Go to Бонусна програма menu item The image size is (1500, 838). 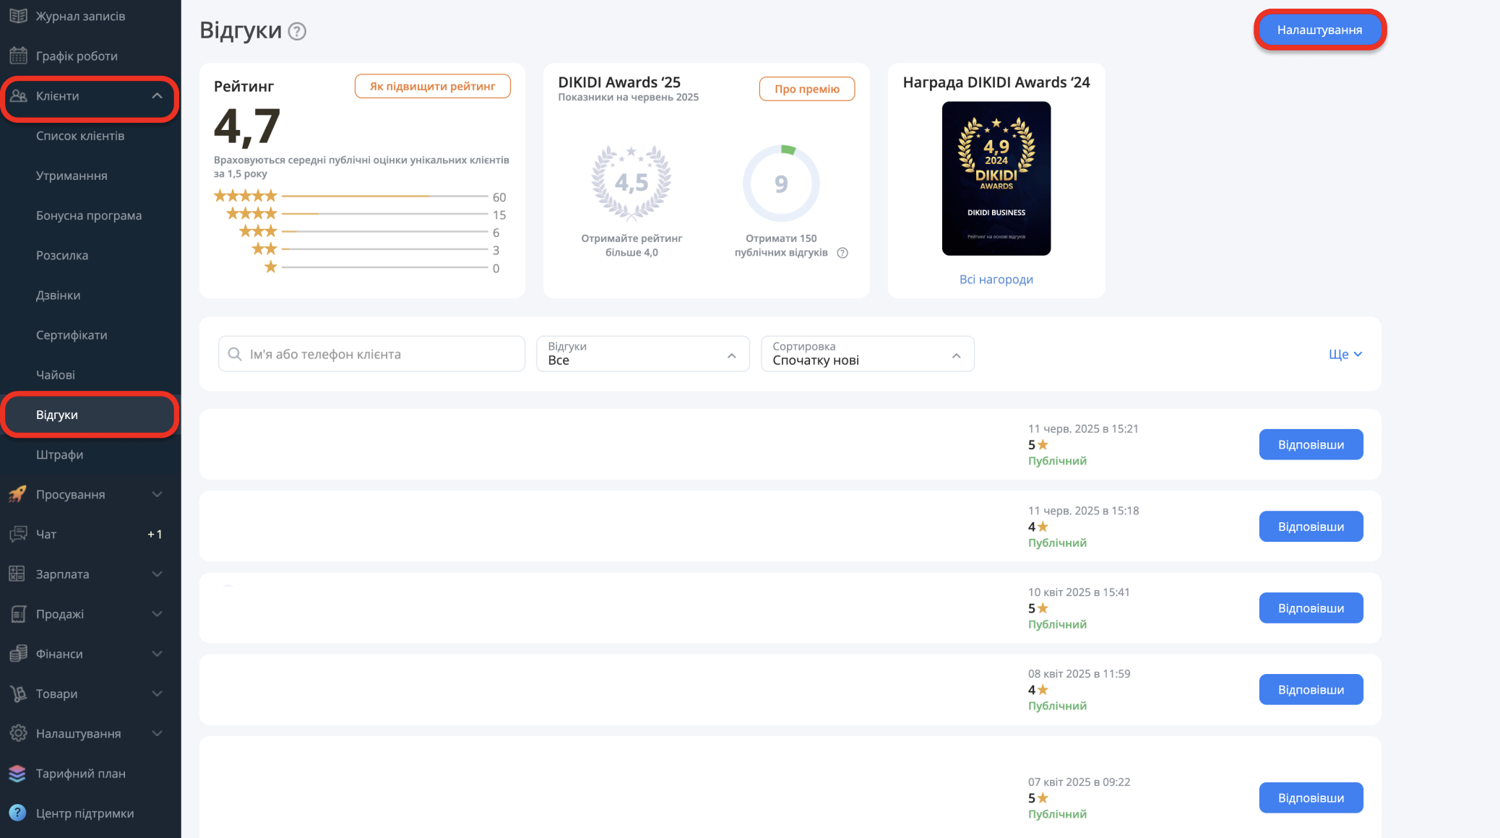coord(89,215)
